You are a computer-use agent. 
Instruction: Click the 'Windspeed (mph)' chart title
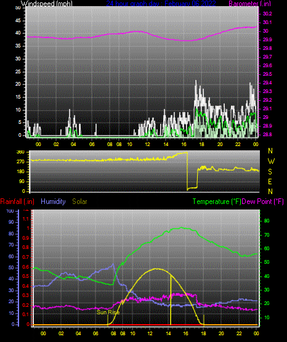[47, 3]
